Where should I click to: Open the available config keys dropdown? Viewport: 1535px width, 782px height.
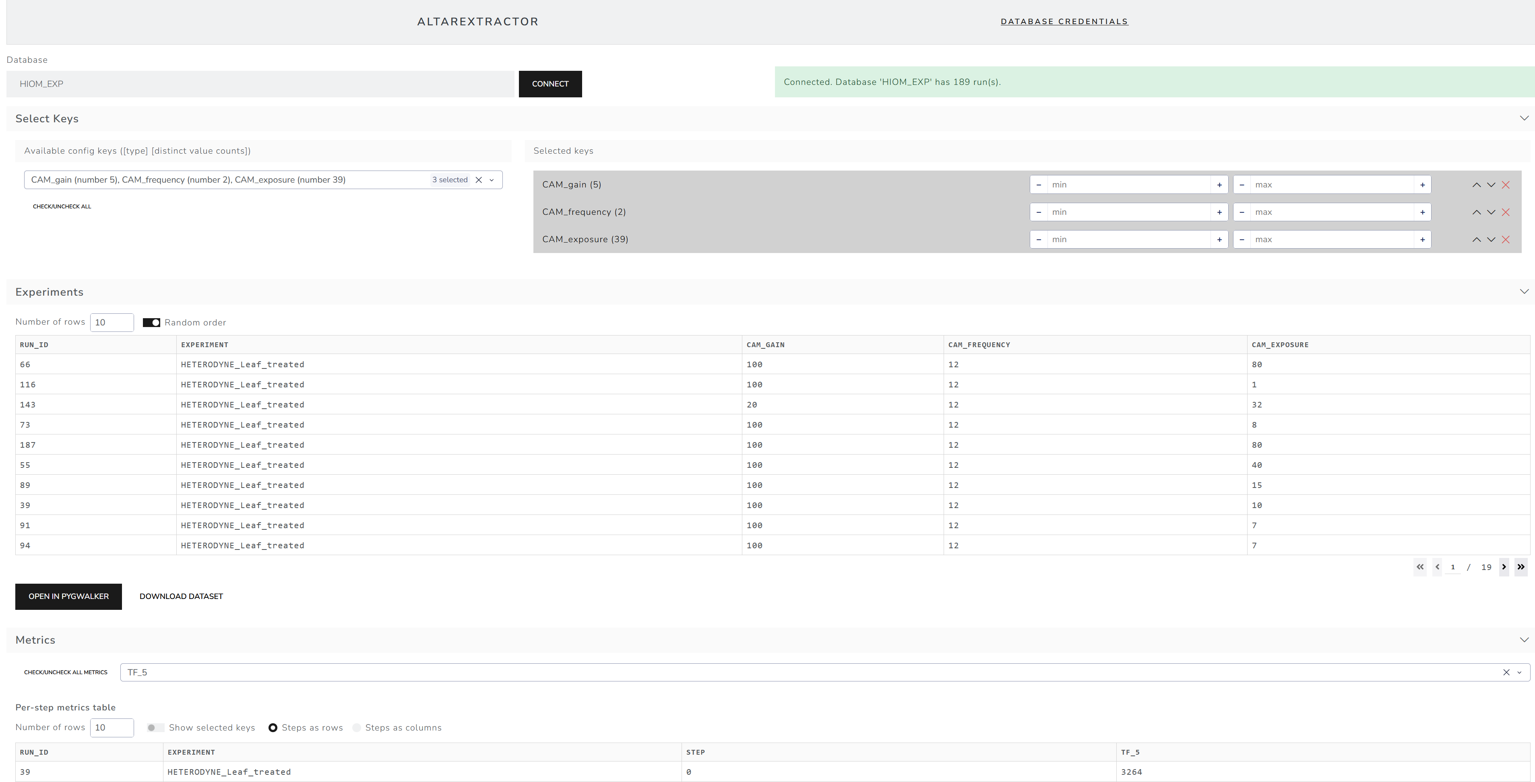(492, 180)
